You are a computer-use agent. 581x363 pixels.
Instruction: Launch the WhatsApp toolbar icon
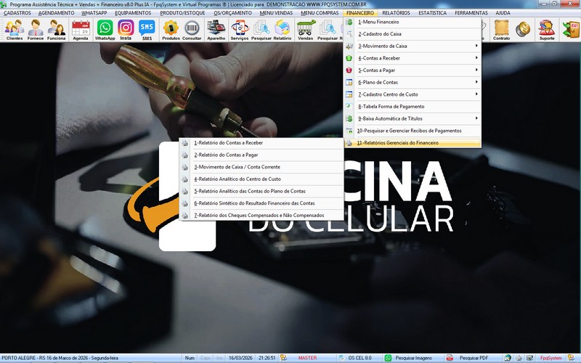[105, 30]
